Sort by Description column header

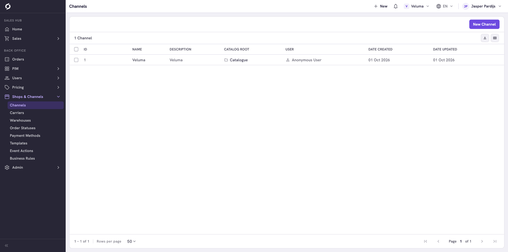tap(180, 49)
